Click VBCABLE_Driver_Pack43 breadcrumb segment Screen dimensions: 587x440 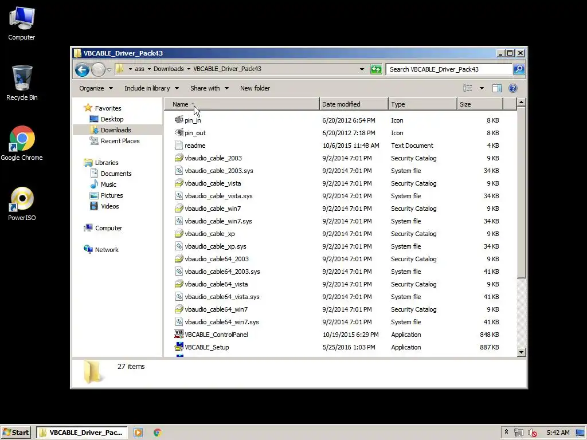(x=227, y=69)
